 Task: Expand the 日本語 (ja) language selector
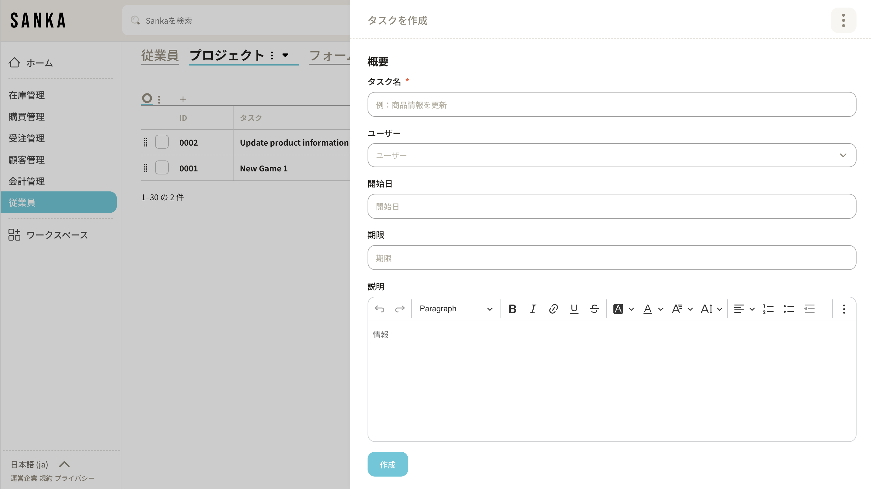(x=64, y=464)
